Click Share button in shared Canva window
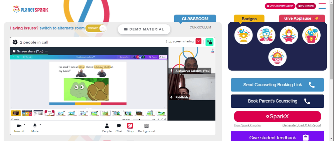 click(163, 57)
